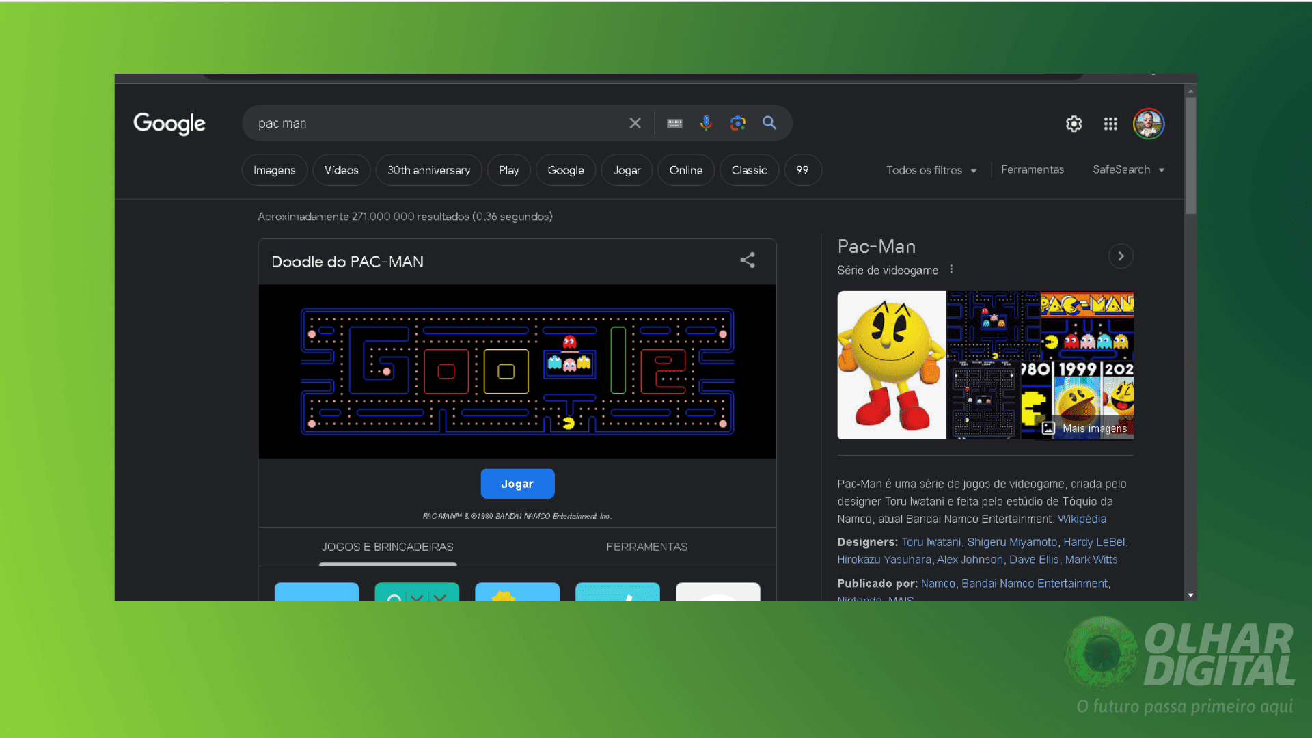This screenshot has width=1312, height=738.
Task: Toggle the Online filter chip
Action: (x=685, y=169)
